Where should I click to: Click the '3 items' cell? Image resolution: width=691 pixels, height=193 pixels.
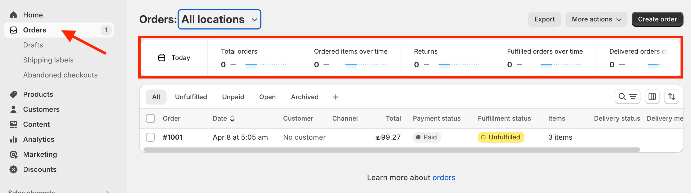tap(560, 137)
